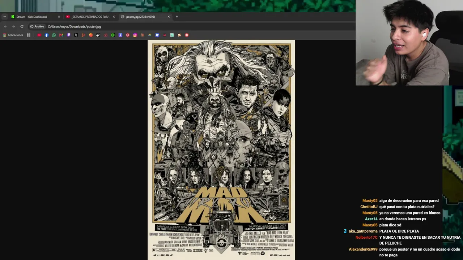Screen dimensions: 463x260
Task: Click the white P bookmark icon
Action: pos(98,35)
